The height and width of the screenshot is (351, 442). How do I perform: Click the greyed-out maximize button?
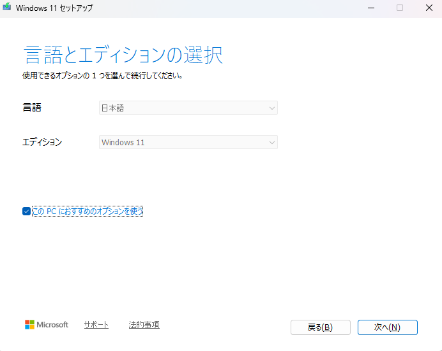click(x=400, y=8)
